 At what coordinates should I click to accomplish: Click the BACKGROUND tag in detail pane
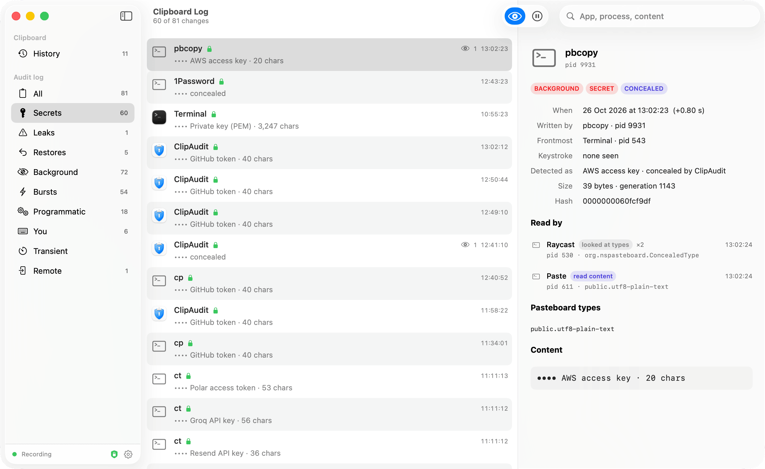(x=556, y=89)
